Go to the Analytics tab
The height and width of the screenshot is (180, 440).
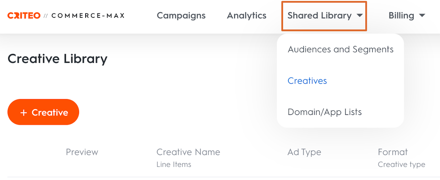(246, 15)
